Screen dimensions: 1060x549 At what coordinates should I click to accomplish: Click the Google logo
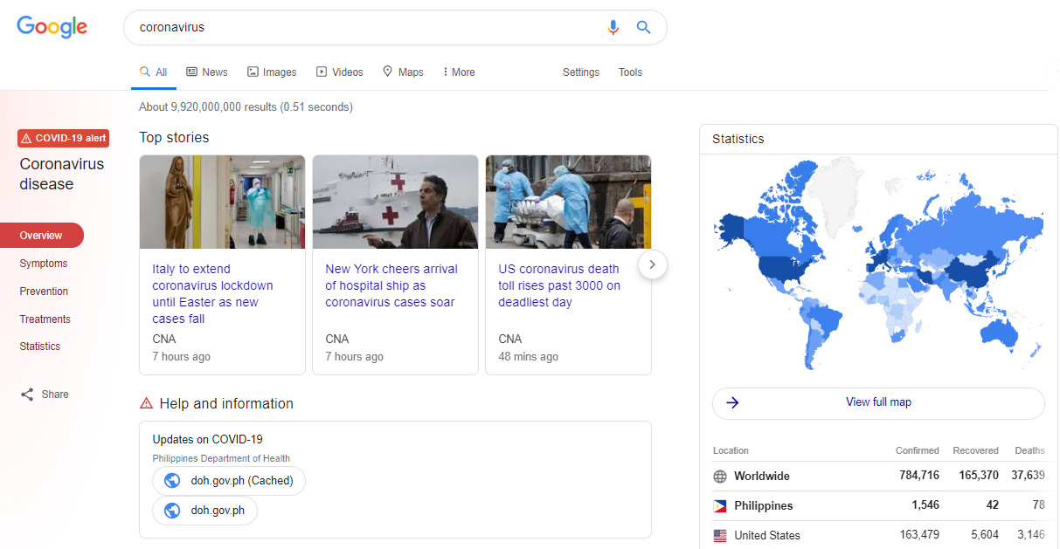[52, 27]
